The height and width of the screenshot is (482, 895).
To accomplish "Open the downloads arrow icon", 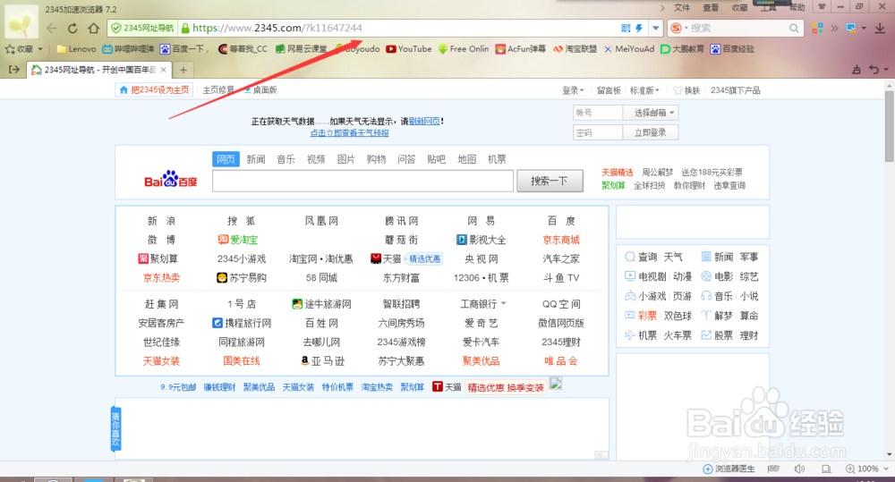I will click(880, 28).
